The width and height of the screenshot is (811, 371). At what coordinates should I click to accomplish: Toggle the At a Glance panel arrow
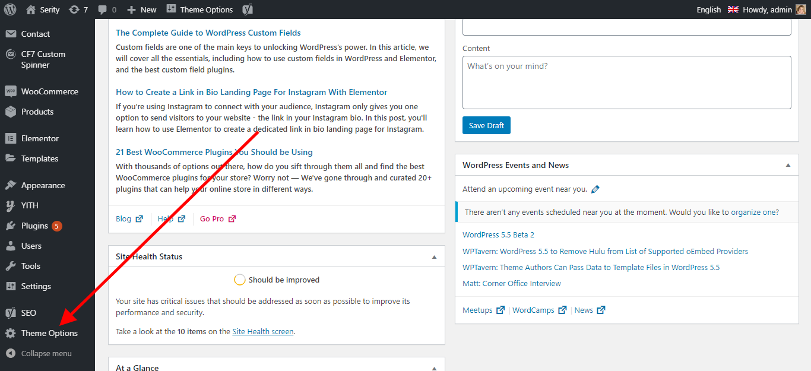pos(434,367)
